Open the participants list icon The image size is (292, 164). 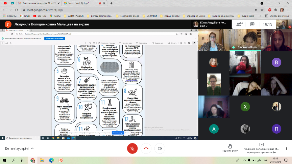click(x=240, y=24)
